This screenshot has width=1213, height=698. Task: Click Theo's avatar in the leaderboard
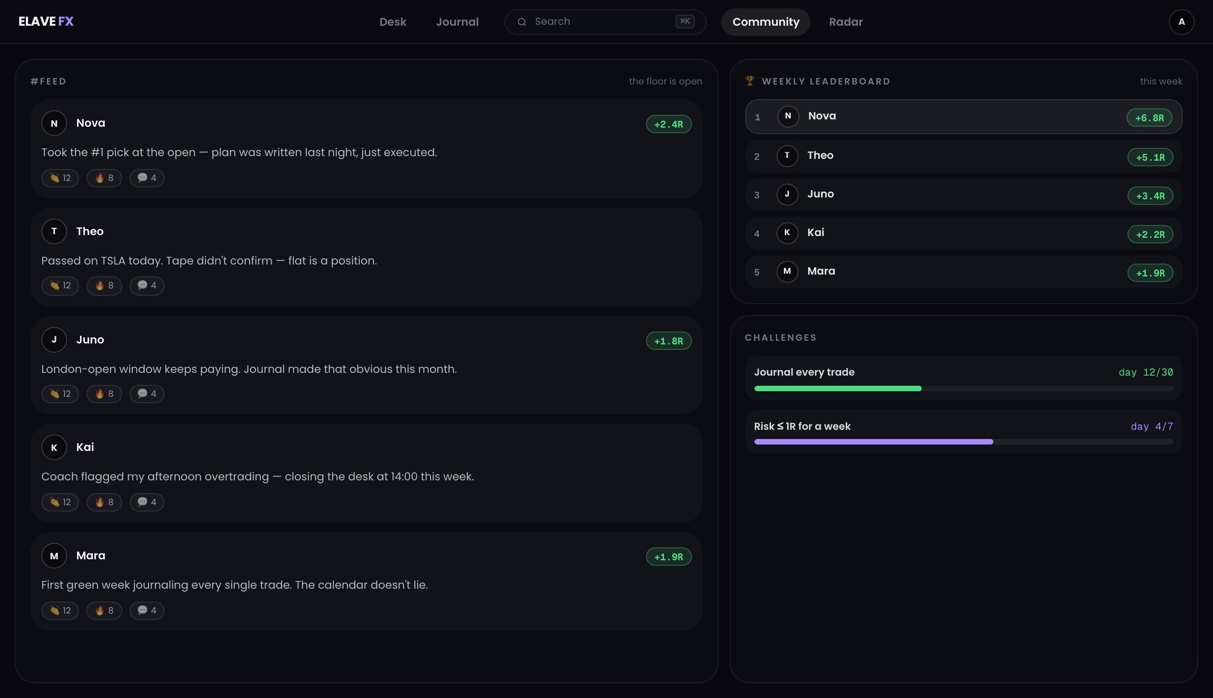coord(787,156)
